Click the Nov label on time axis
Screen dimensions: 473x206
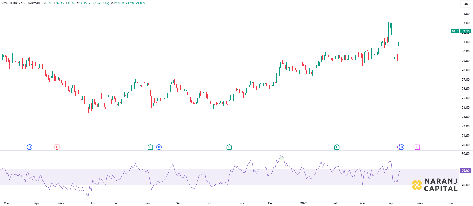click(x=242, y=203)
